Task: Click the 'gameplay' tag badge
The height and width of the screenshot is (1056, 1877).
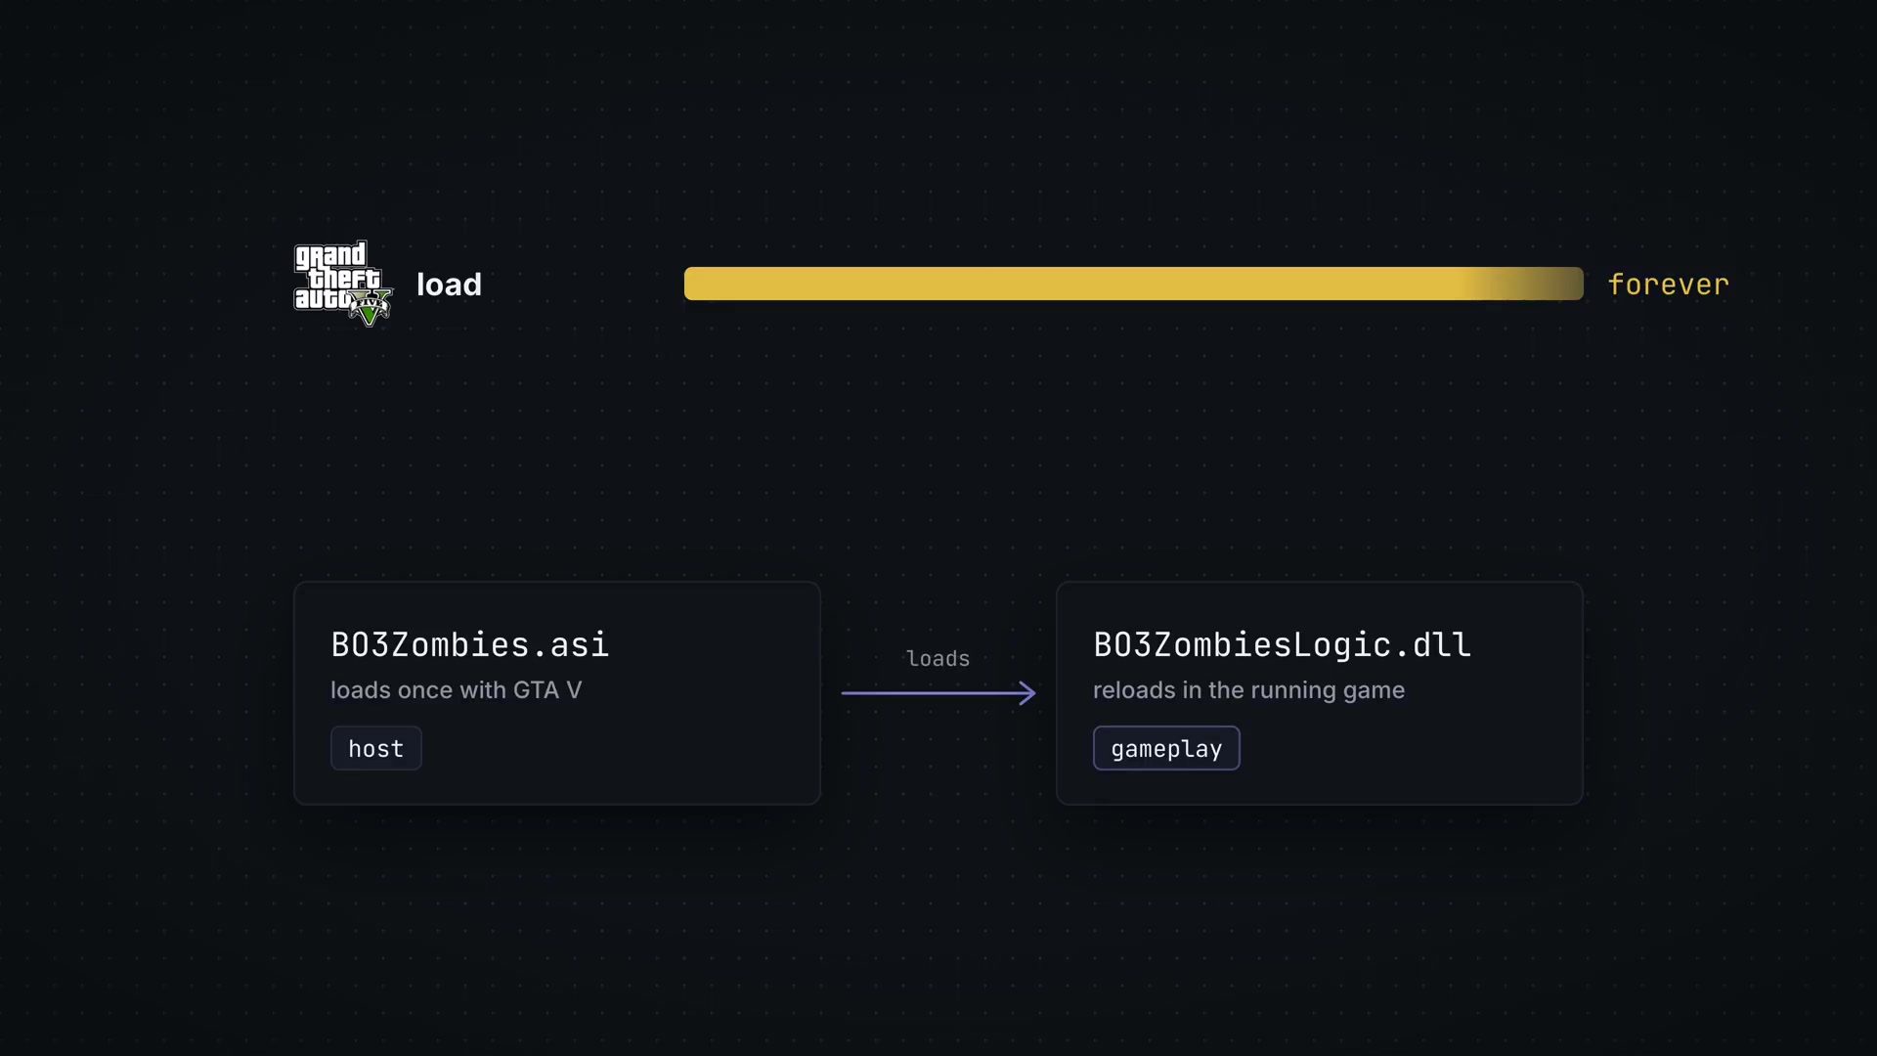Action: click(1166, 748)
